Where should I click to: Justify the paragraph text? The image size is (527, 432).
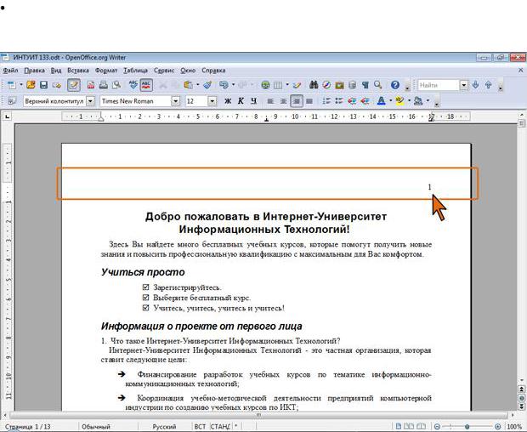[309, 101]
